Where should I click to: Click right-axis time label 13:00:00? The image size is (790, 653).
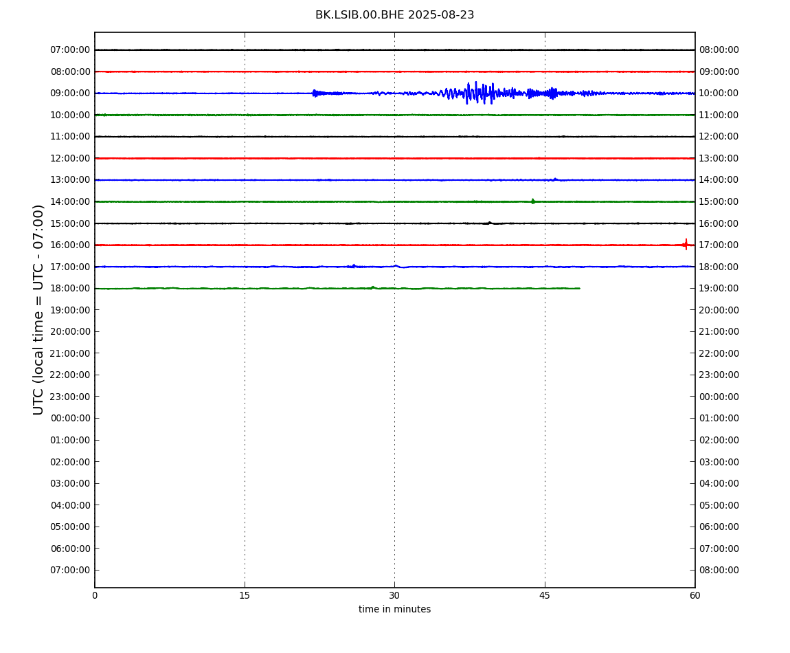point(719,158)
